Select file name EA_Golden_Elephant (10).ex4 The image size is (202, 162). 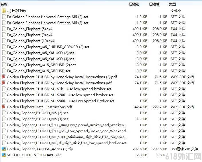pyautogui.click(x=31, y=41)
